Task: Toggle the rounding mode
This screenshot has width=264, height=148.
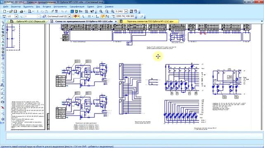Action: pyautogui.click(x=107, y=16)
